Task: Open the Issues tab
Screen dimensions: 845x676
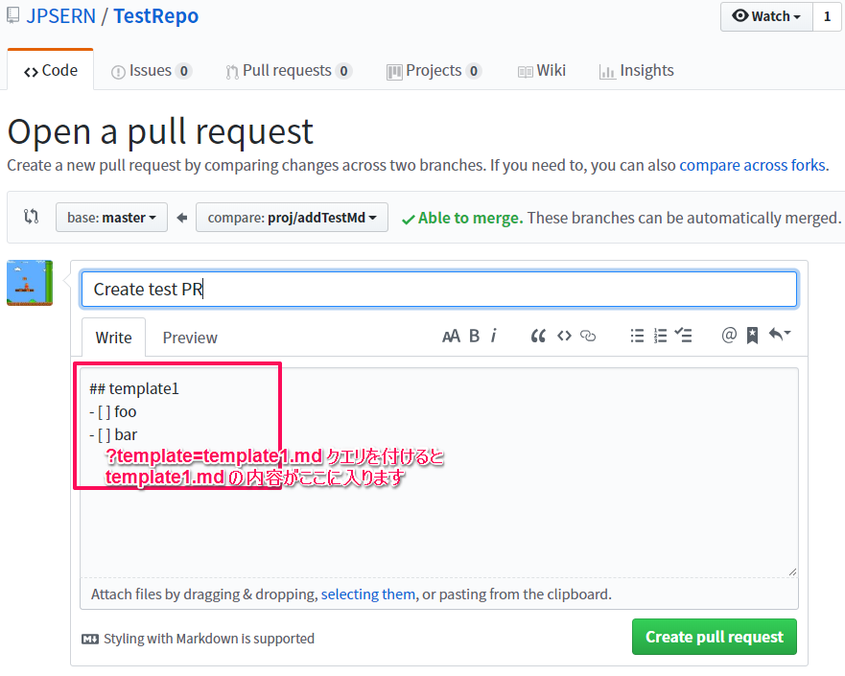Action: 152,71
